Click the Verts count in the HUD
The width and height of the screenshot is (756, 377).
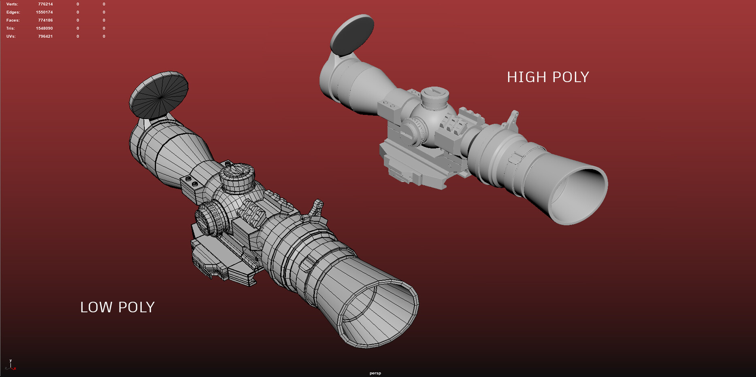(45, 4)
